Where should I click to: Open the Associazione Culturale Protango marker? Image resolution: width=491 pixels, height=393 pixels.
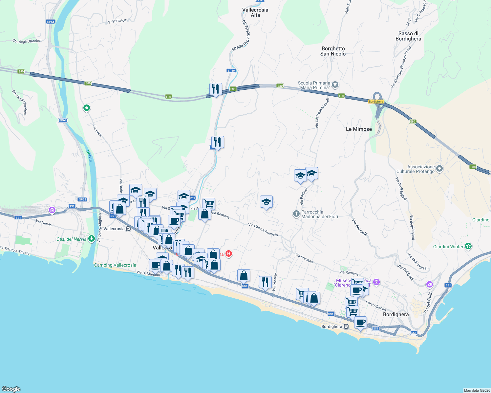click(439, 169)
